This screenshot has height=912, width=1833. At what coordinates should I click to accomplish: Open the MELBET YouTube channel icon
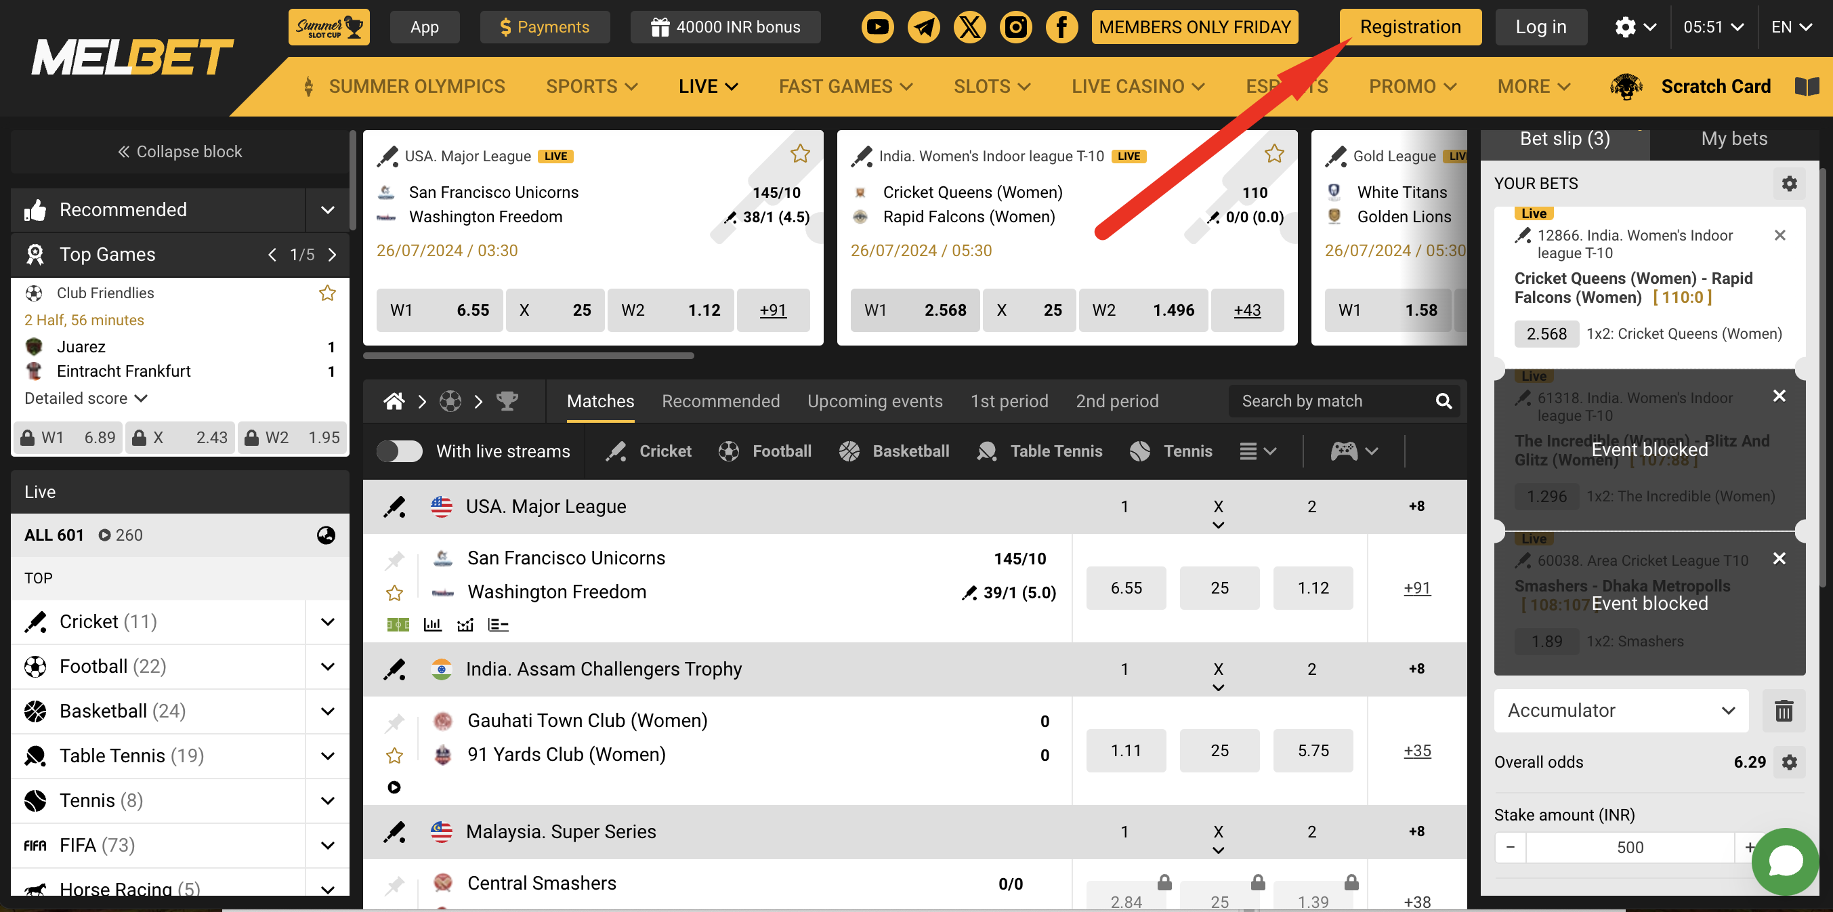(877, 27)
